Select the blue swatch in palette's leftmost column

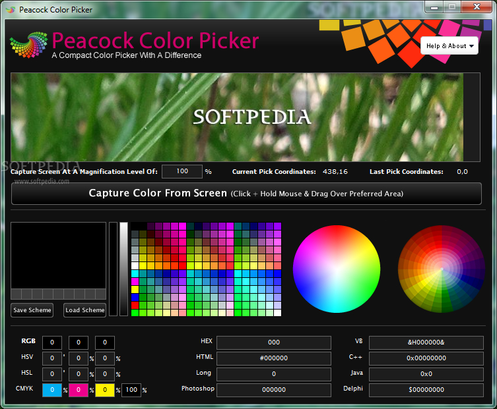[x=135, y=297]
